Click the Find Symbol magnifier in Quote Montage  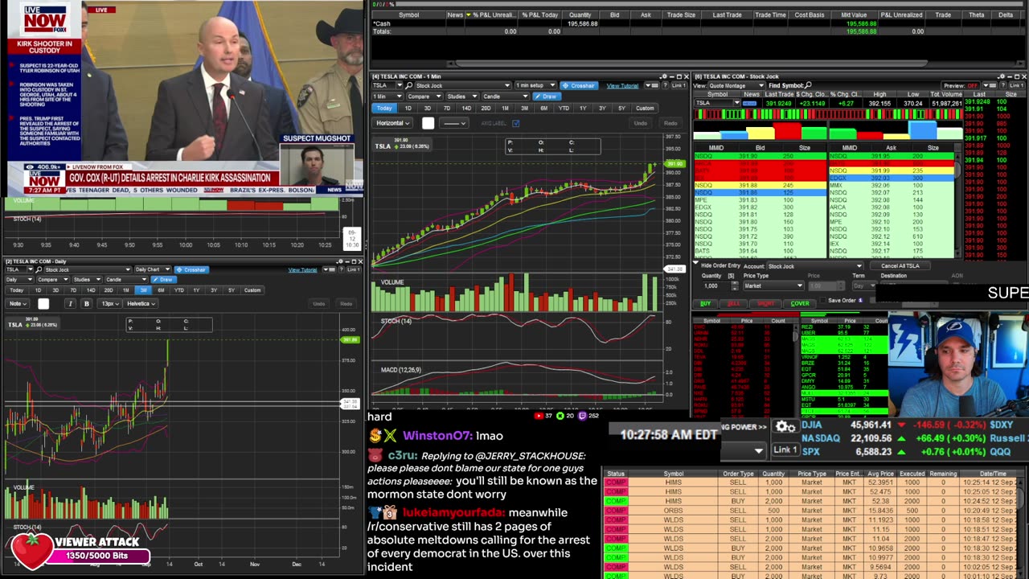coord(808,85)
